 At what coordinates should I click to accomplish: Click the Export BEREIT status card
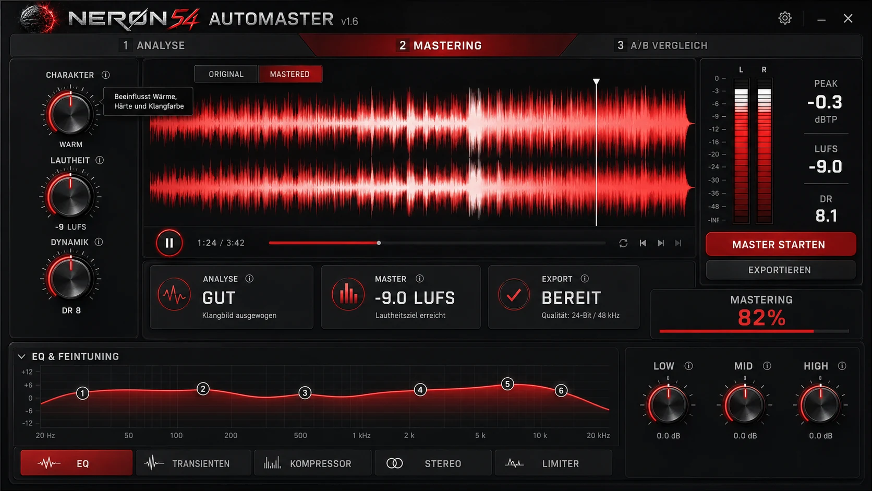[x=564, y=297]
